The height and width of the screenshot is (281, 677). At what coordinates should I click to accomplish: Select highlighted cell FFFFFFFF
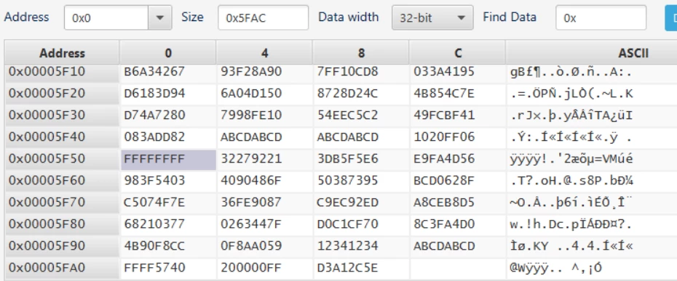[x=168, y=159]
